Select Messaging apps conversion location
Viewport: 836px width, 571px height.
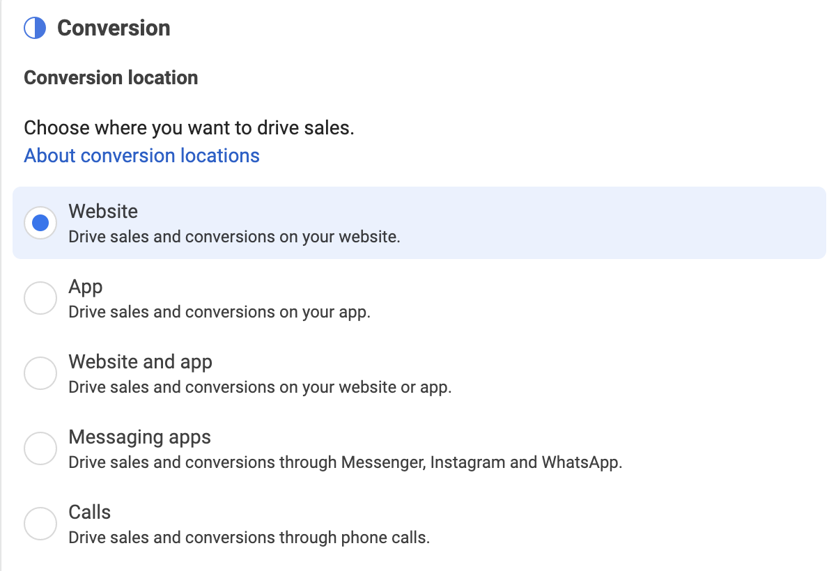(x=40, y=448)
